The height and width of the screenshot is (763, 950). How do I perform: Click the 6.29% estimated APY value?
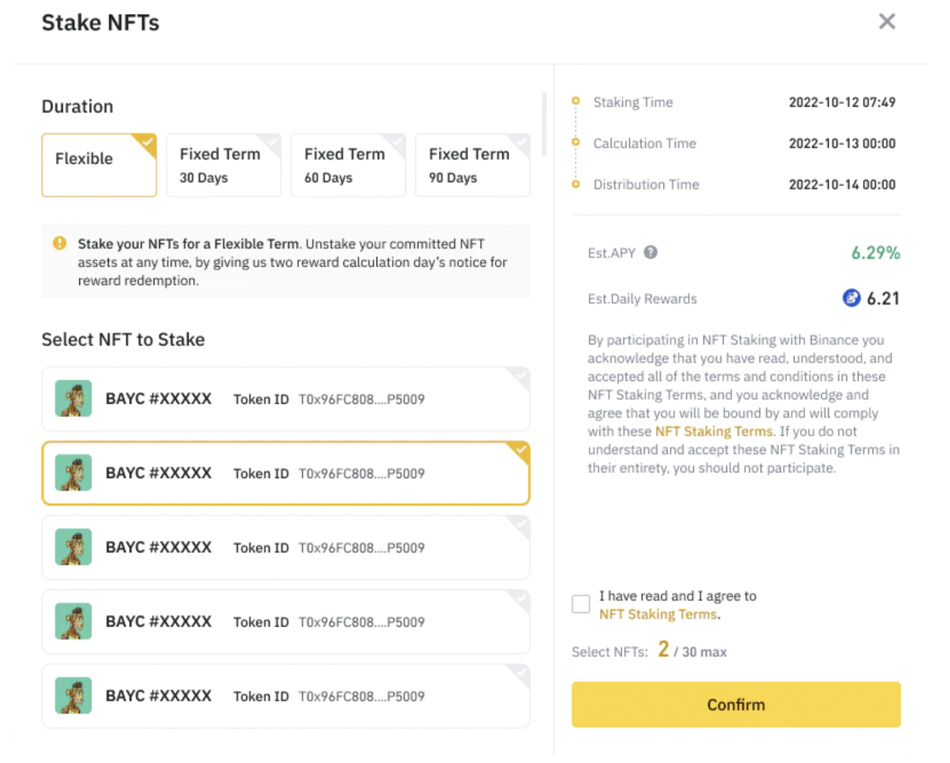(x=876, y=253)
